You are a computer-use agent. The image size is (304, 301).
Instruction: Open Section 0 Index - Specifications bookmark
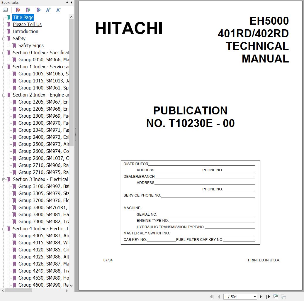click(41, 53)
